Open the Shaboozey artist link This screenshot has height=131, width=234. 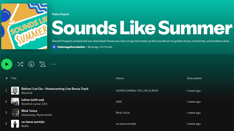pyautogui.click(x=28, y=115)
